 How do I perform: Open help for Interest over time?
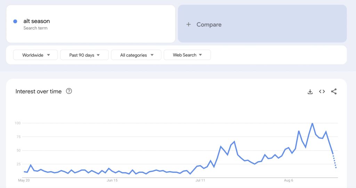coord(69,91)
